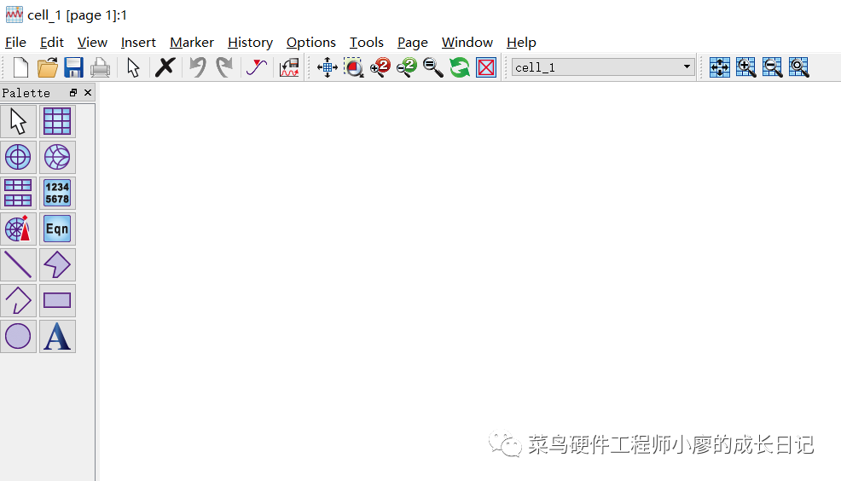Open the File menu
The width and height of the screenshot is (841, 481).
tap(15, 43)
